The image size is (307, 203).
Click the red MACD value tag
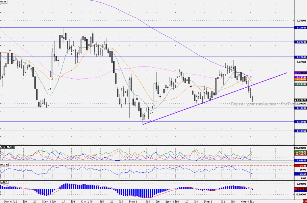click(x=300, y=189)
